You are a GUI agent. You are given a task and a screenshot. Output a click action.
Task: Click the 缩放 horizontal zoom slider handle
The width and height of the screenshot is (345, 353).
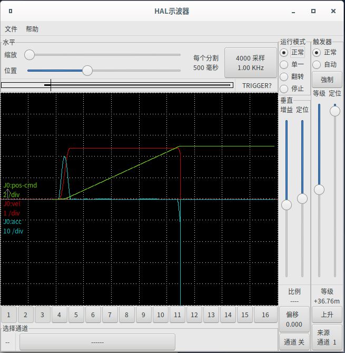[29, 55]
